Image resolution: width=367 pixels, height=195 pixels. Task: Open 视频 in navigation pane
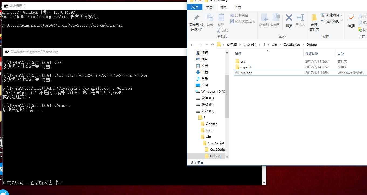pyautogui.click(x=205, y=53)
